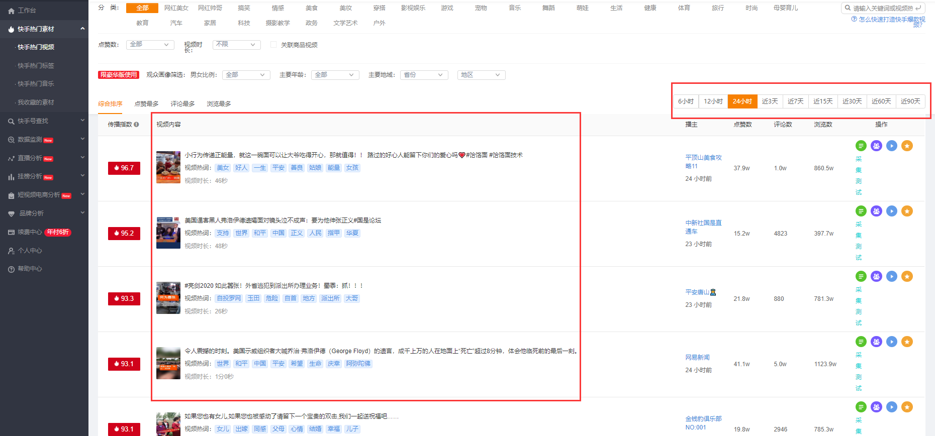Select the 6小时 time range
935x436 pixels.
coord(686,101)
